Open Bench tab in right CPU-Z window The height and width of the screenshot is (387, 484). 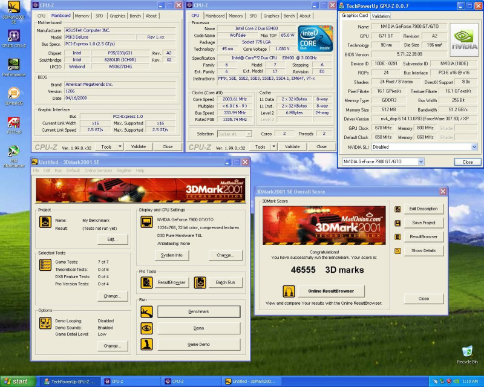click(x=289, y=16)
